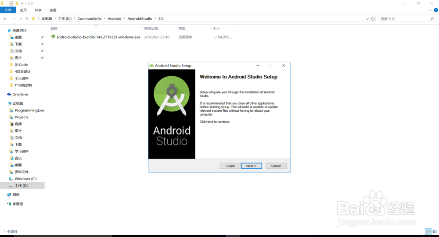Open Explorer help question mark icon
The width and height of the screenshot is (439, 237).
point(436,10)
